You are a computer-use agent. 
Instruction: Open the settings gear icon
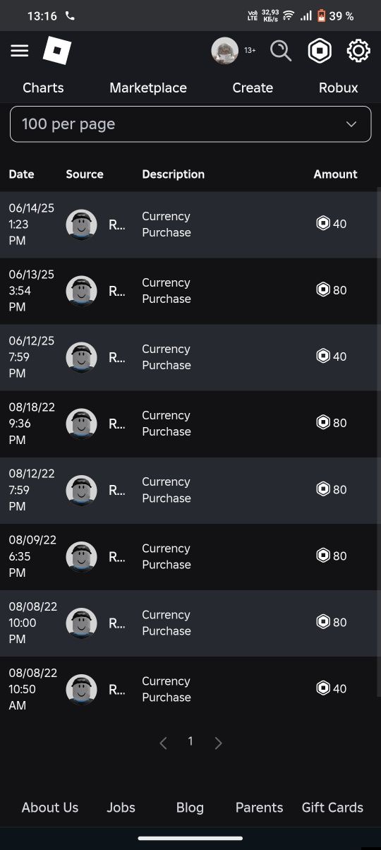point(358,51)
